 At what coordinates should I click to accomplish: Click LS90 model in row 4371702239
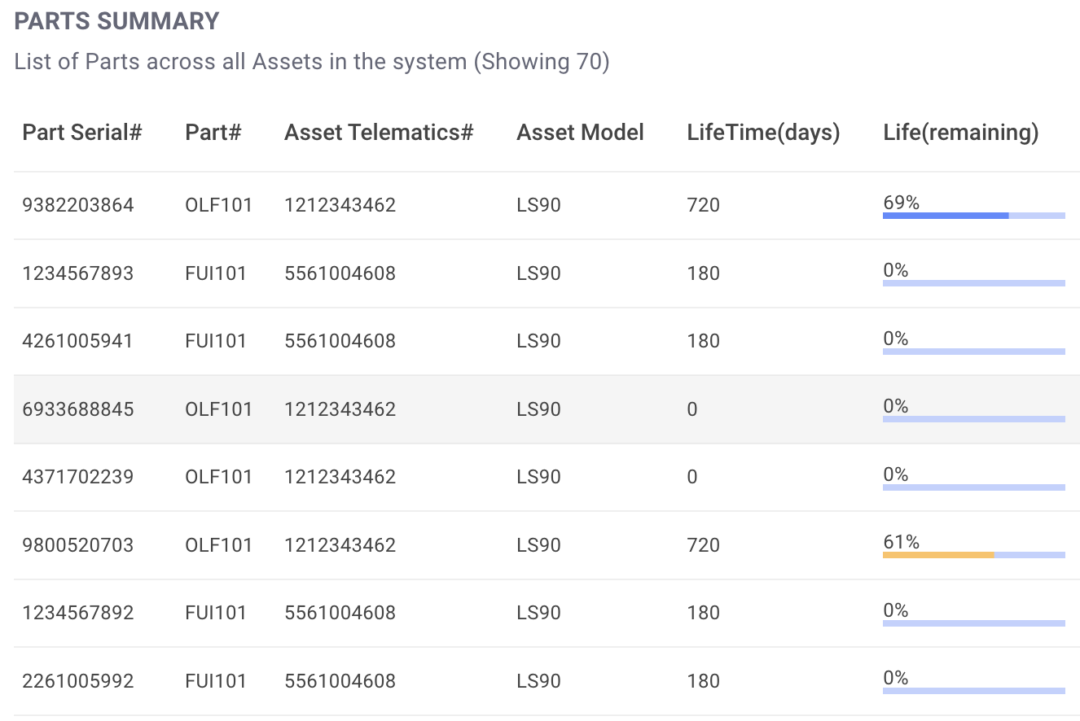(x=539, y=477)
